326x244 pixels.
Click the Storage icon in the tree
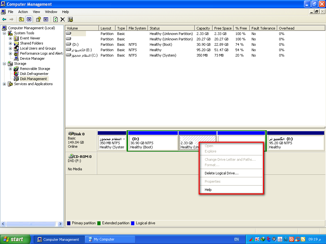coord(10,64)
